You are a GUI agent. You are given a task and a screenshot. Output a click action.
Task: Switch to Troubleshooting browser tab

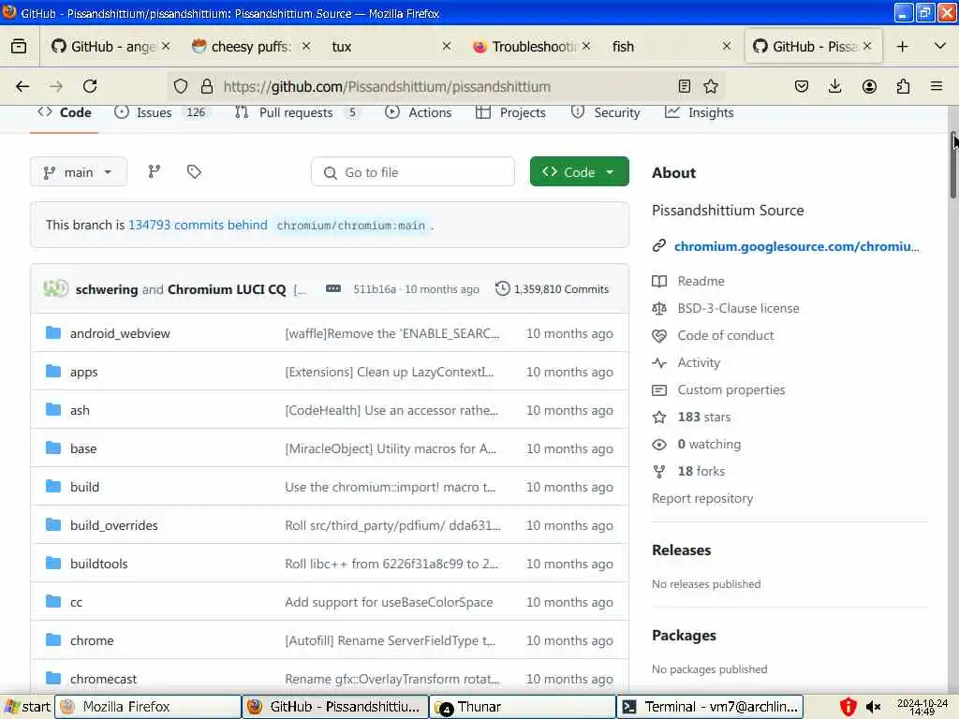(x=532, y=47)
